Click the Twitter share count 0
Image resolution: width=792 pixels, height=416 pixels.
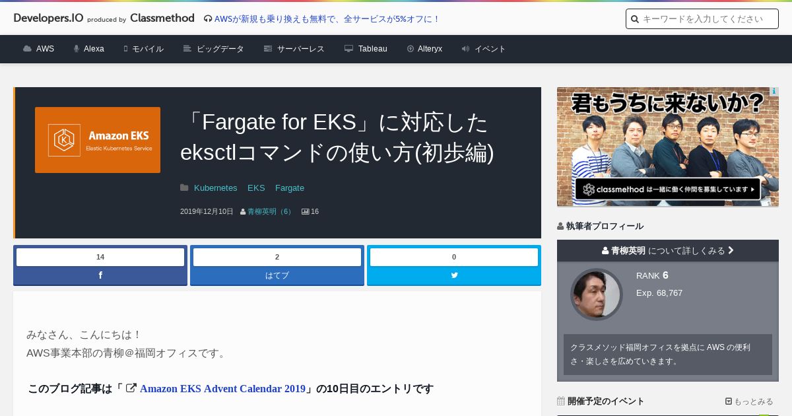[454, 257]
